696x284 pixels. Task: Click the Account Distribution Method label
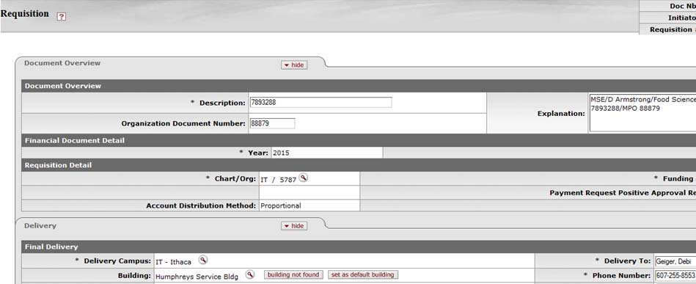(x=201, y=205)
